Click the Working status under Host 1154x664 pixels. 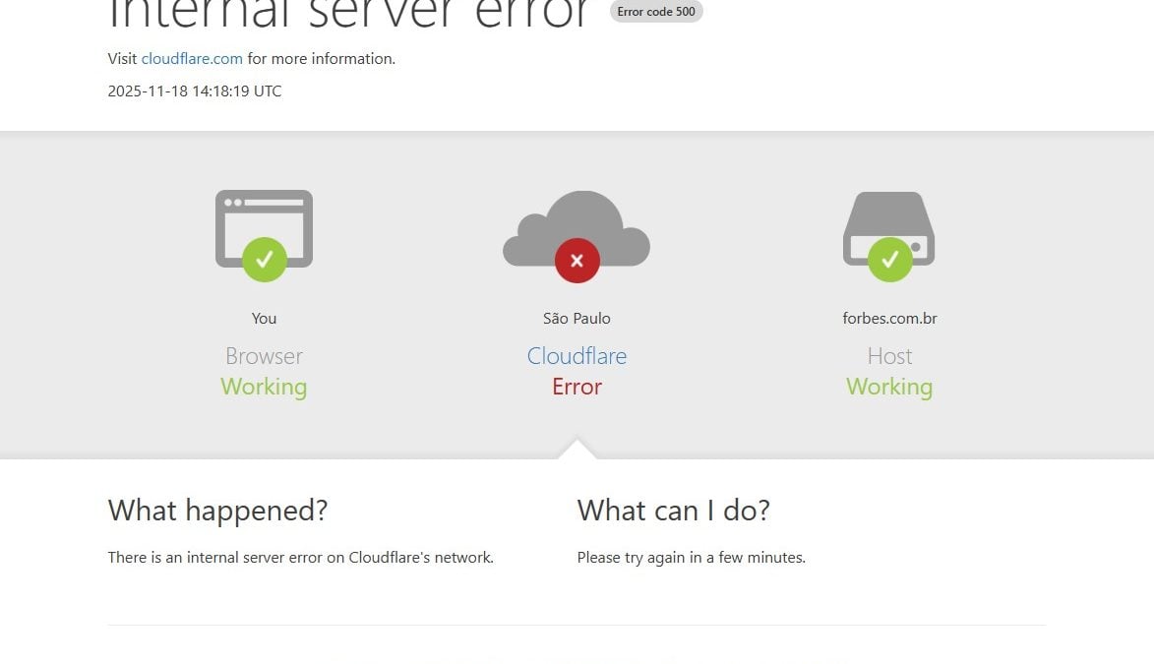(889, 387)
